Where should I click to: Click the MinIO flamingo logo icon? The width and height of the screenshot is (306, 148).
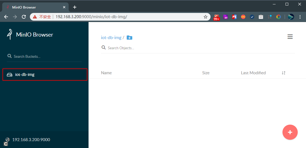pos(10,35)
